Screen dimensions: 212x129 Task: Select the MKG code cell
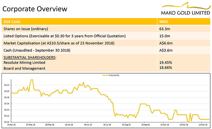[184, 21]
